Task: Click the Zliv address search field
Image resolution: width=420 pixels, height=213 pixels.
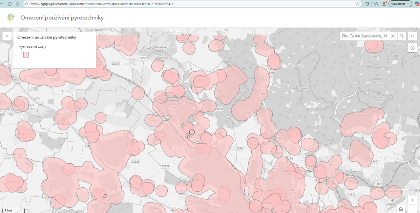Action: (x=364, y=36)
